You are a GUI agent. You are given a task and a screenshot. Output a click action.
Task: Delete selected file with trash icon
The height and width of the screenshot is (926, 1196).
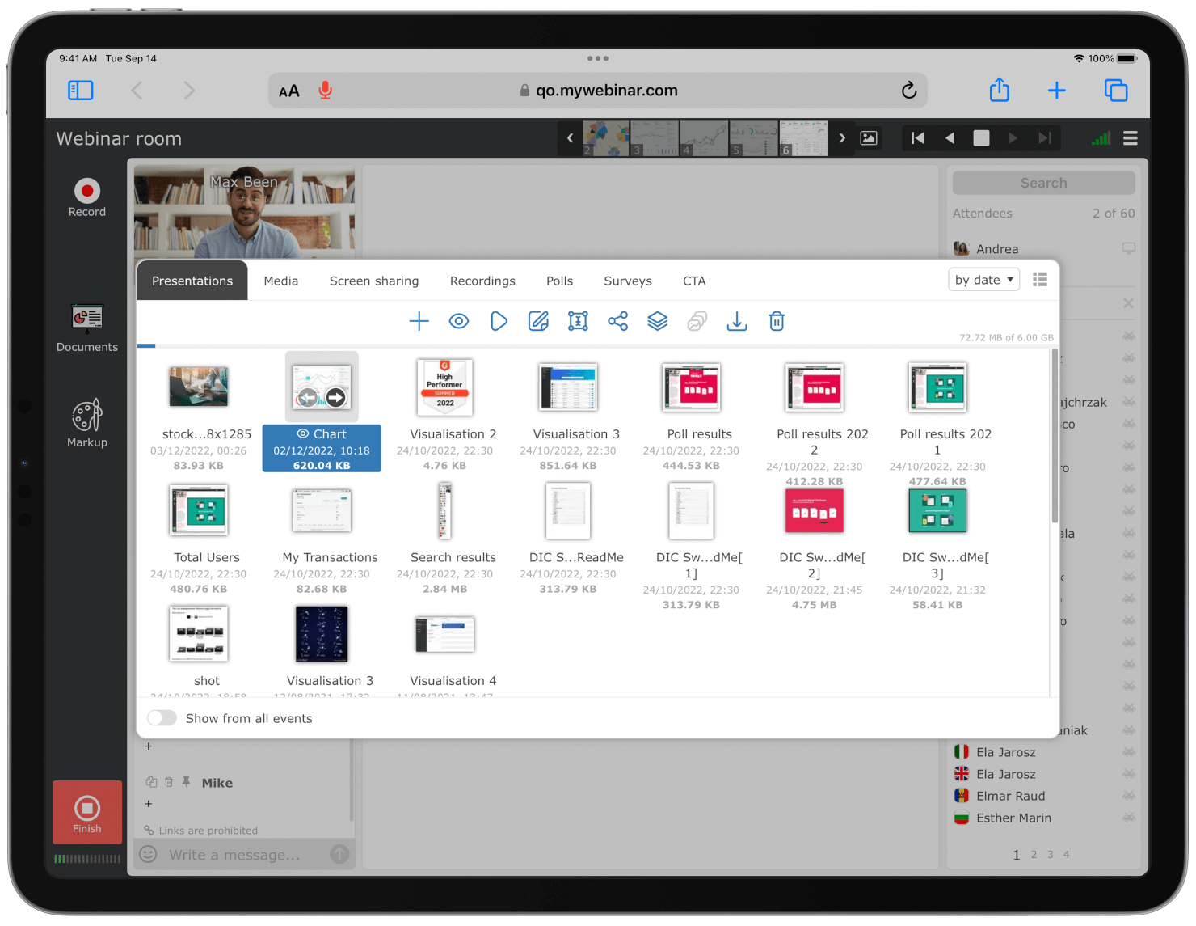(776, 322)
